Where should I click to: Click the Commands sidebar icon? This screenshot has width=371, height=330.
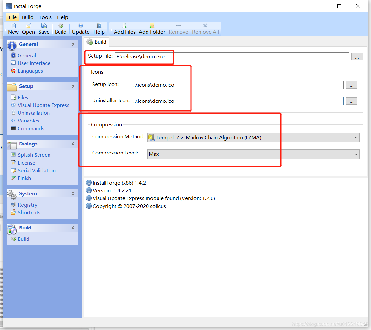[x=13, y=128]
